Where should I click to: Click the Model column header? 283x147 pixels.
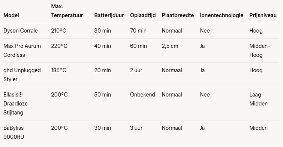[x=11, y=15]
